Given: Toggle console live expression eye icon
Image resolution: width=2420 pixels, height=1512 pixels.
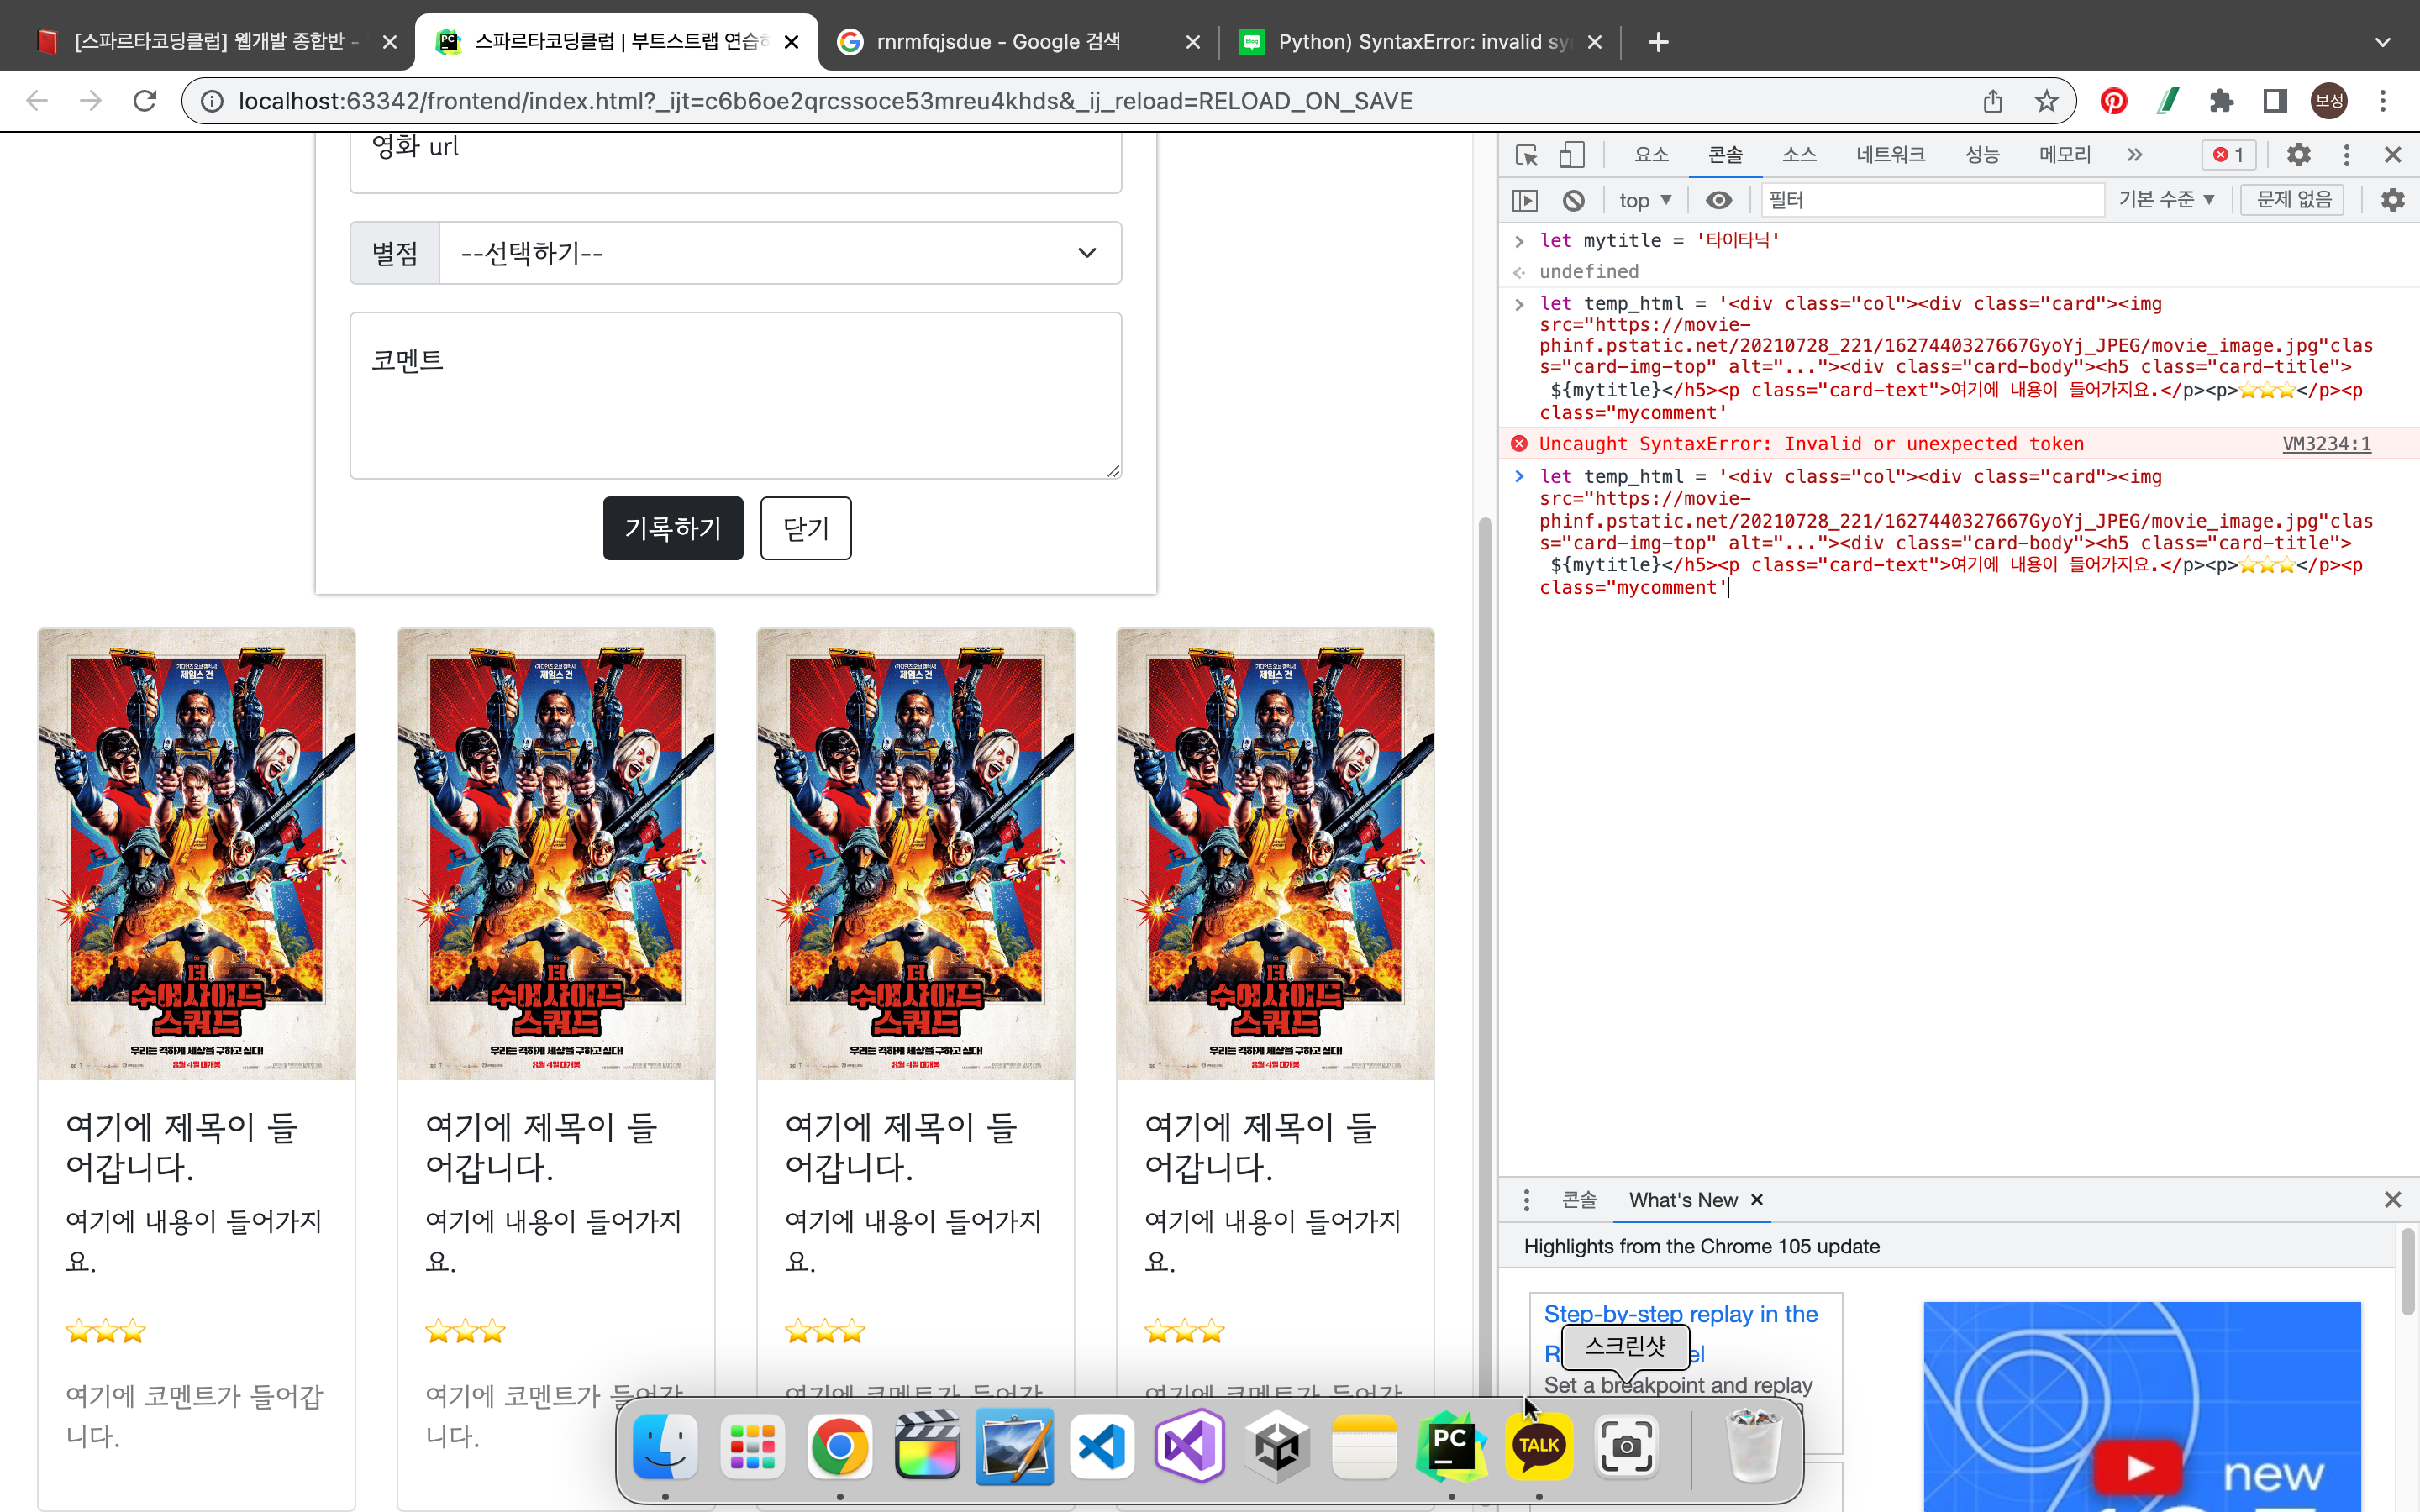Looking at the screenshot, I should [x=1718, y=201].
